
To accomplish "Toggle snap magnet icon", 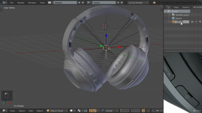I will (x=153, y=111).
